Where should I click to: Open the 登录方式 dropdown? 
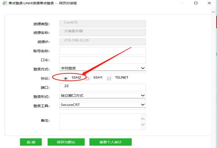[x=103, y=68]
